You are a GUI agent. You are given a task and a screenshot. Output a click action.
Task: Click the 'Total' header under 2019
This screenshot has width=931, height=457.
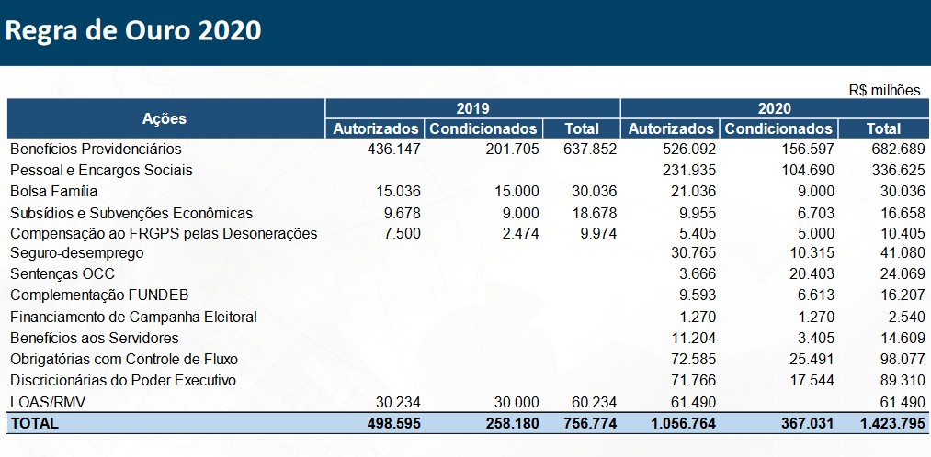pos(582,128)
